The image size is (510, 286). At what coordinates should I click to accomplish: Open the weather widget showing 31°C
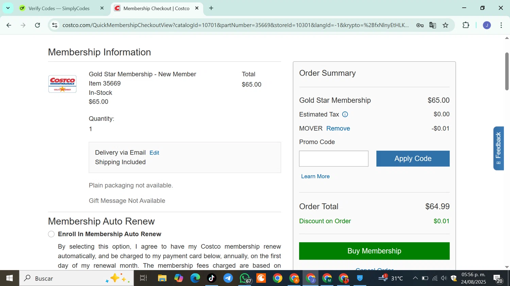(391, 278)
